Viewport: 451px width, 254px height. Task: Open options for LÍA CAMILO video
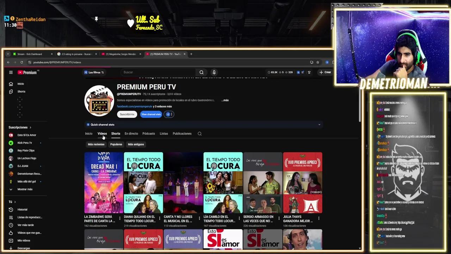tap(239, 218)
